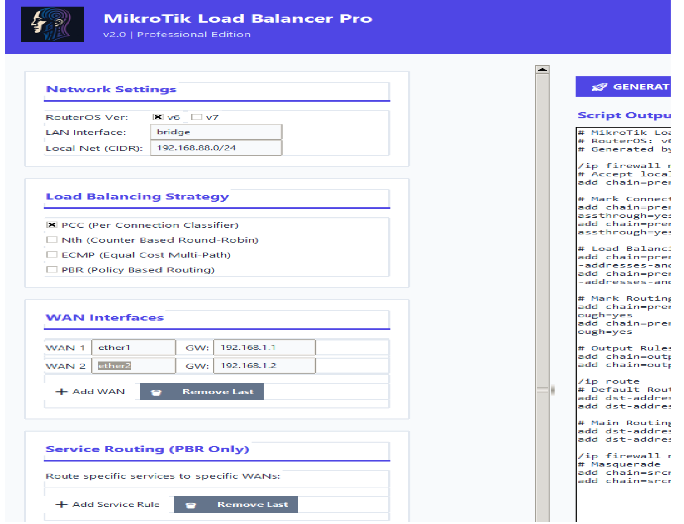Click the rocket icon on GENERATE button
Viewport: 684px width, 524px height.
coord(599,86)
